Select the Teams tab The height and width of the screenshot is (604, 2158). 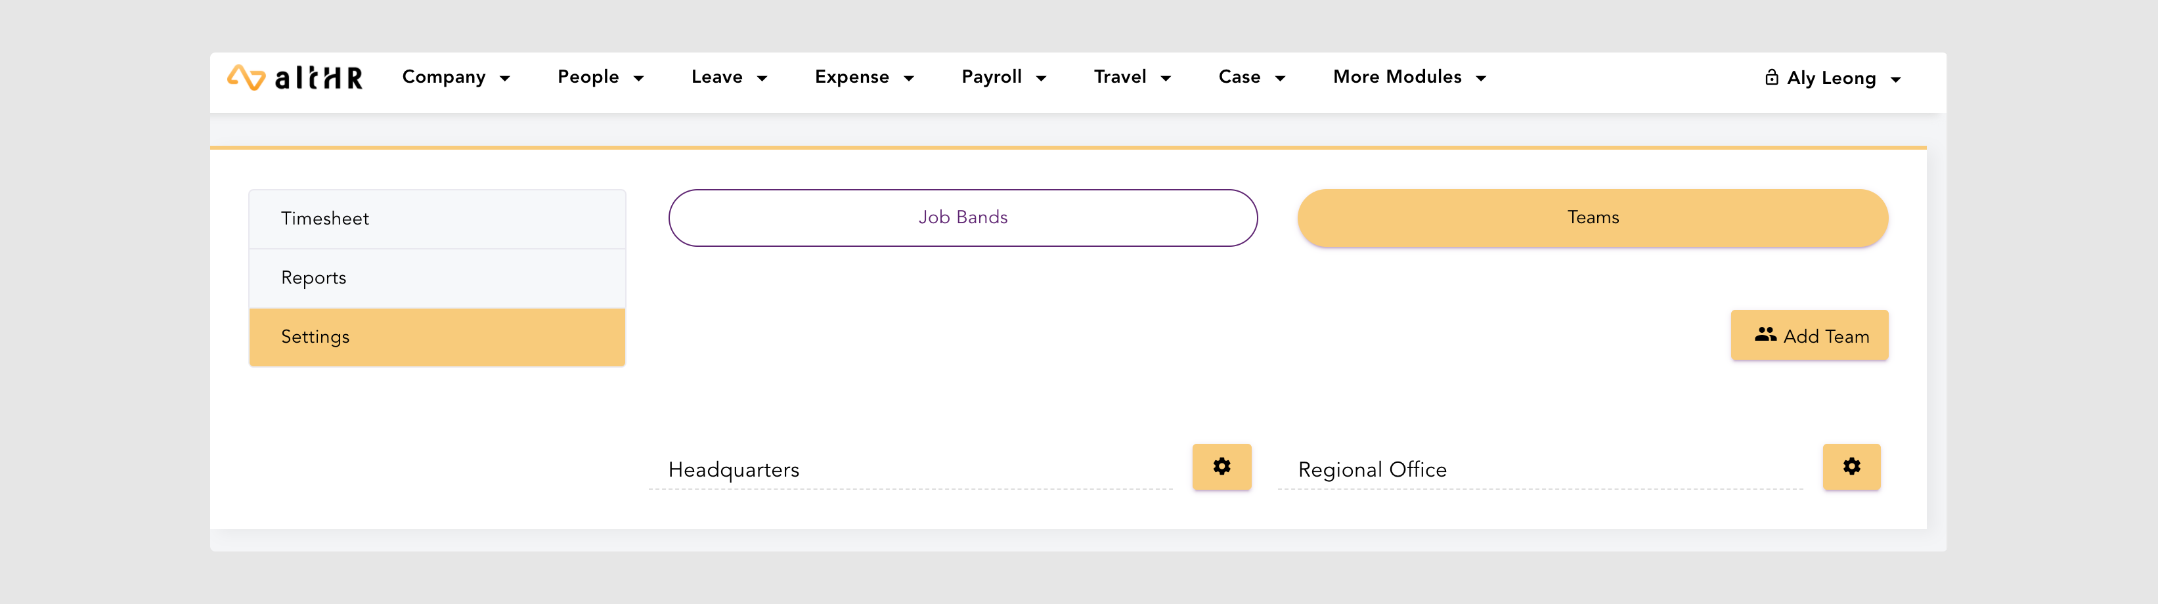pos(1593,218)
